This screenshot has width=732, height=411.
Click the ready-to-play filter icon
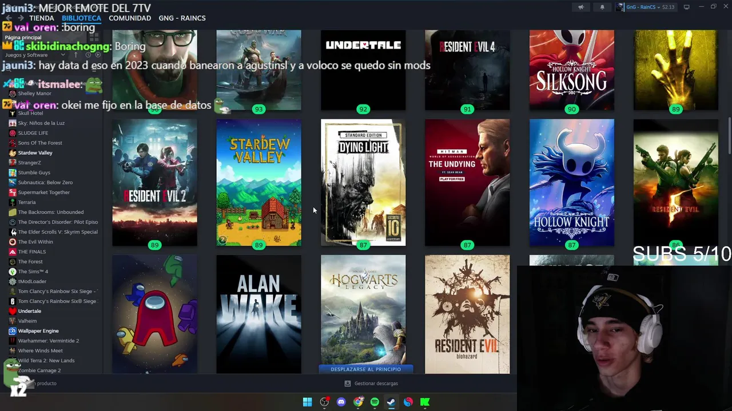coord(97,55)
